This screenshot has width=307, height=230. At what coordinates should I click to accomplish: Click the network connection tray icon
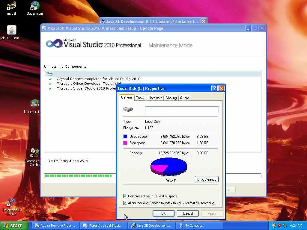pos(285,226)
